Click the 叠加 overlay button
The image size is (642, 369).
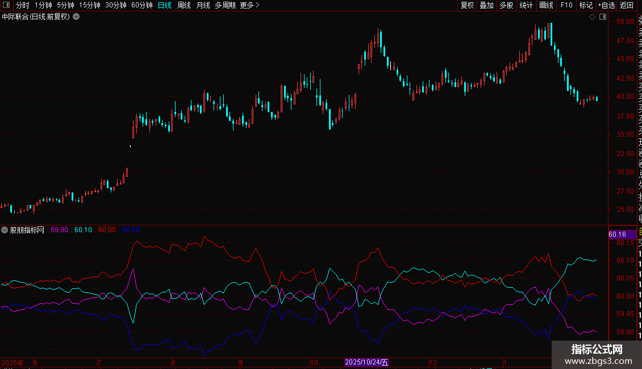coord(487,5)
